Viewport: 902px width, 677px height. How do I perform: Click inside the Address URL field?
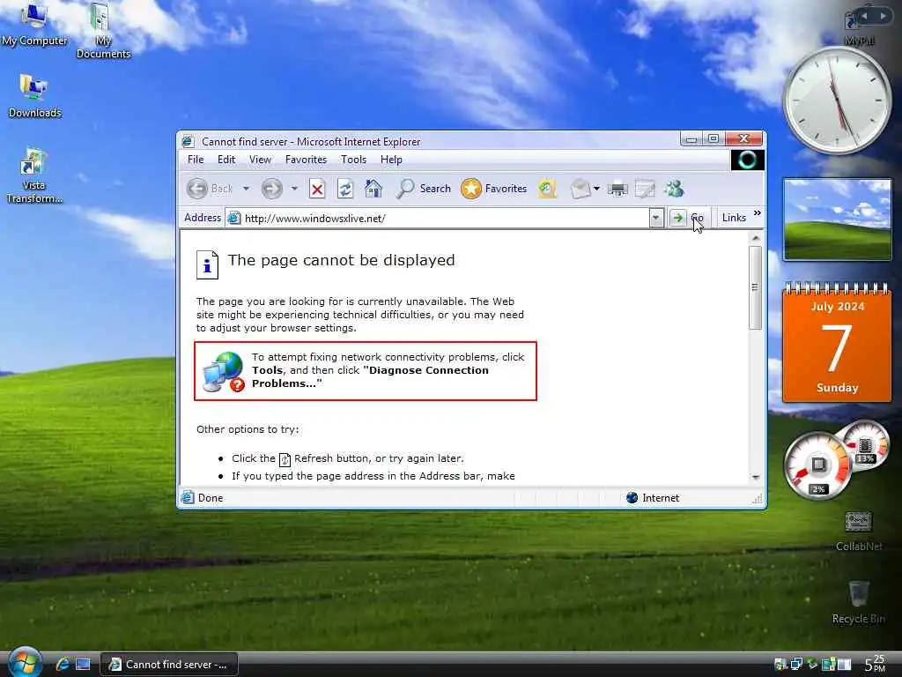pyautogui.click(x=444, y=219)
